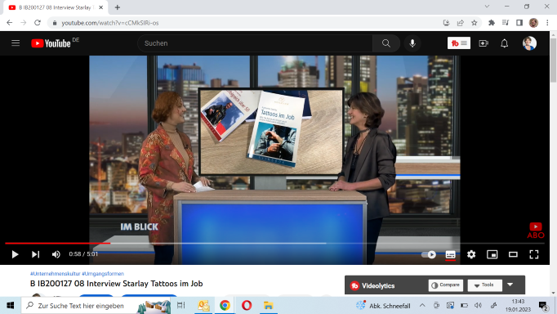
Task: Mute the video volume
Action: pos(56,254)
